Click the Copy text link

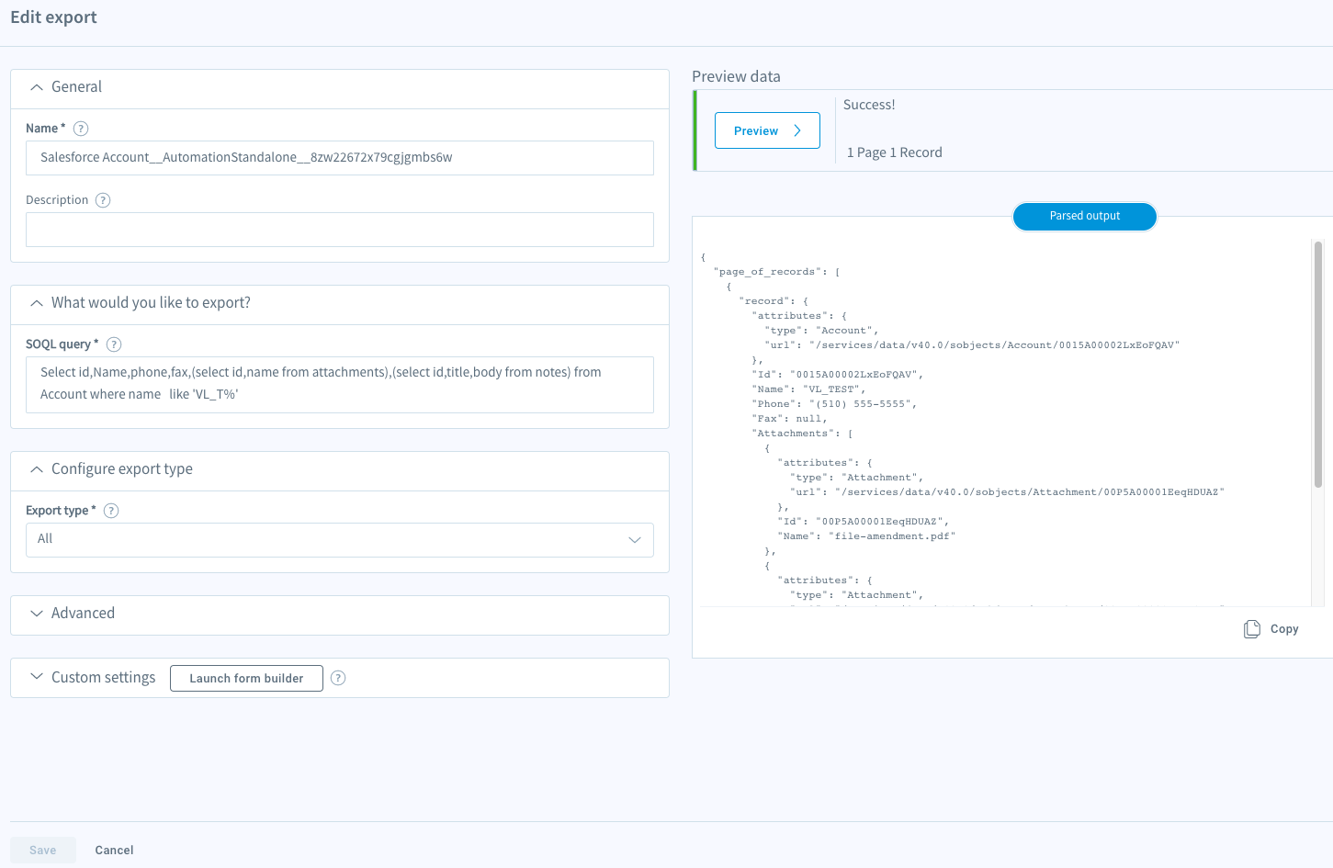pos(1284,629)
